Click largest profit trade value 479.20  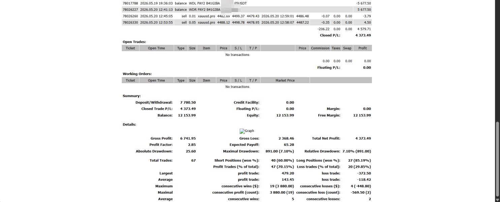tap(288, 173)
